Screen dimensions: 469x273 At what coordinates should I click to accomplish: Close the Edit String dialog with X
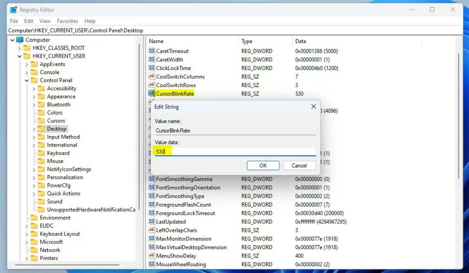tap(313, 106)
